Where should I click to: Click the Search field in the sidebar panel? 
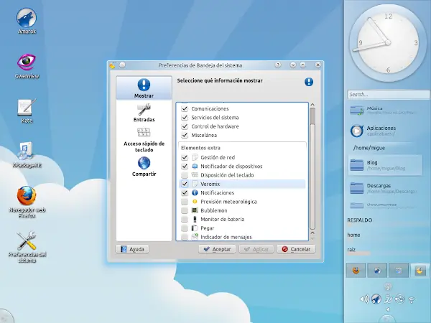pos(388,95)
